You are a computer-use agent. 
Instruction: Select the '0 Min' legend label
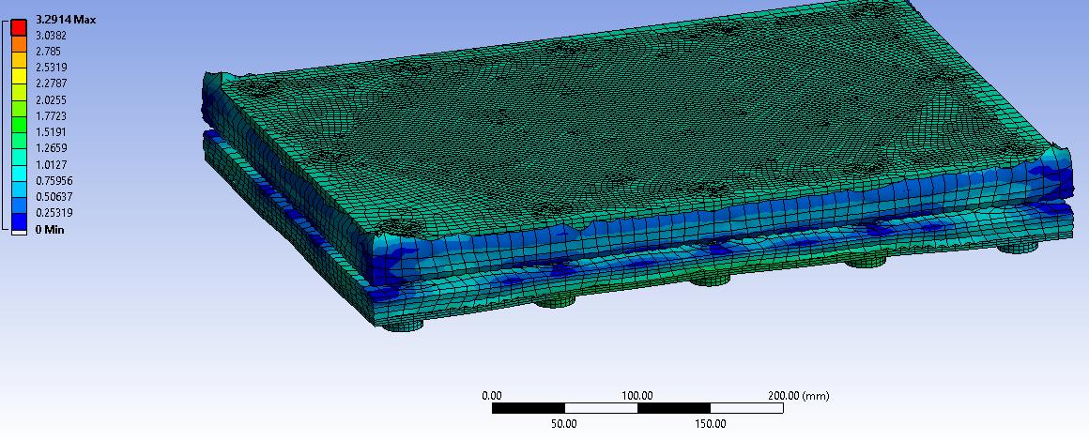50,229
